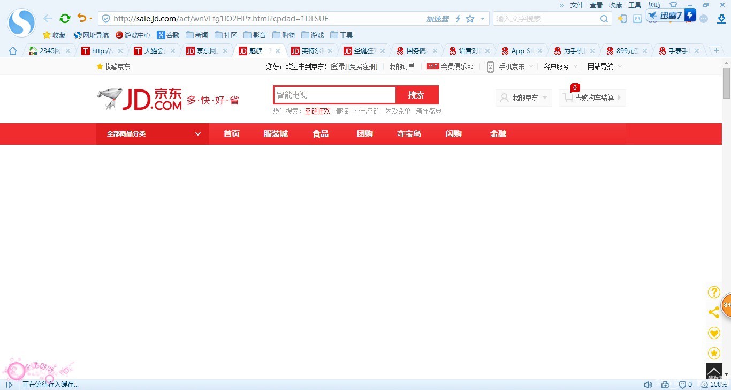This screenshot has width=731, height=390.
Task: Bookmark page via the address bar star
Action: 470,18
